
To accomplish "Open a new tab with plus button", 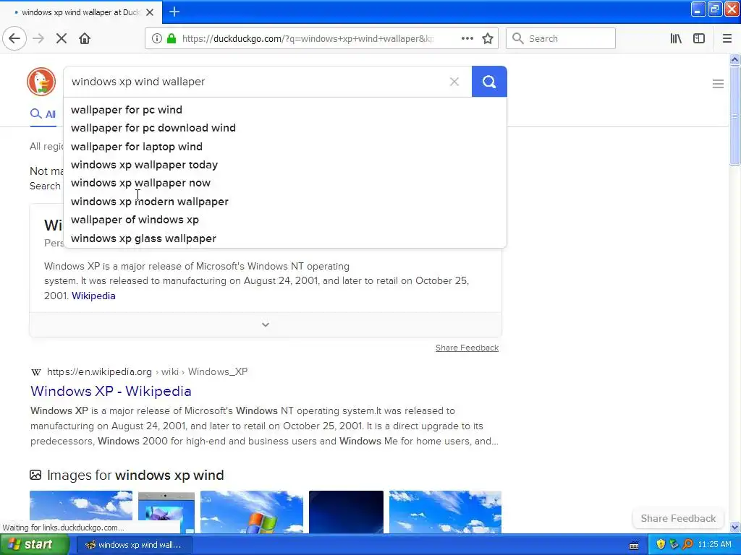I will [174, 12].
